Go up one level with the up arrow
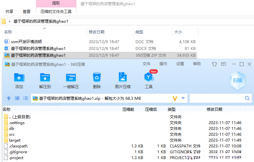254x162 pixels. pos(9,98)
